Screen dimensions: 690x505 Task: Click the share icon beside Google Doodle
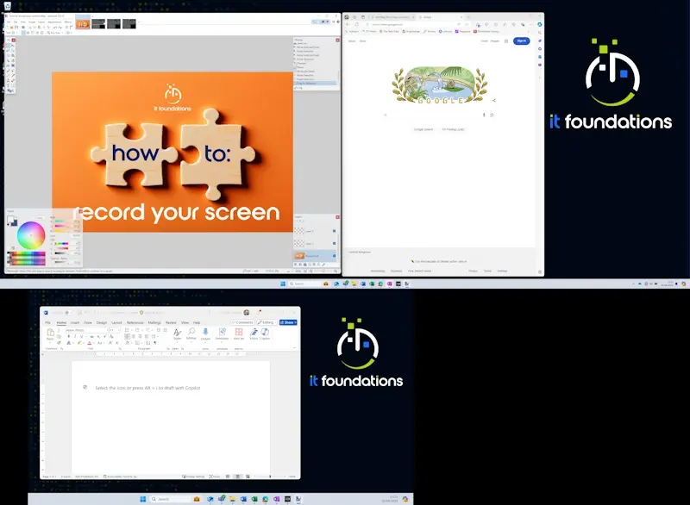pyautogui.click(x=494, y=100)
